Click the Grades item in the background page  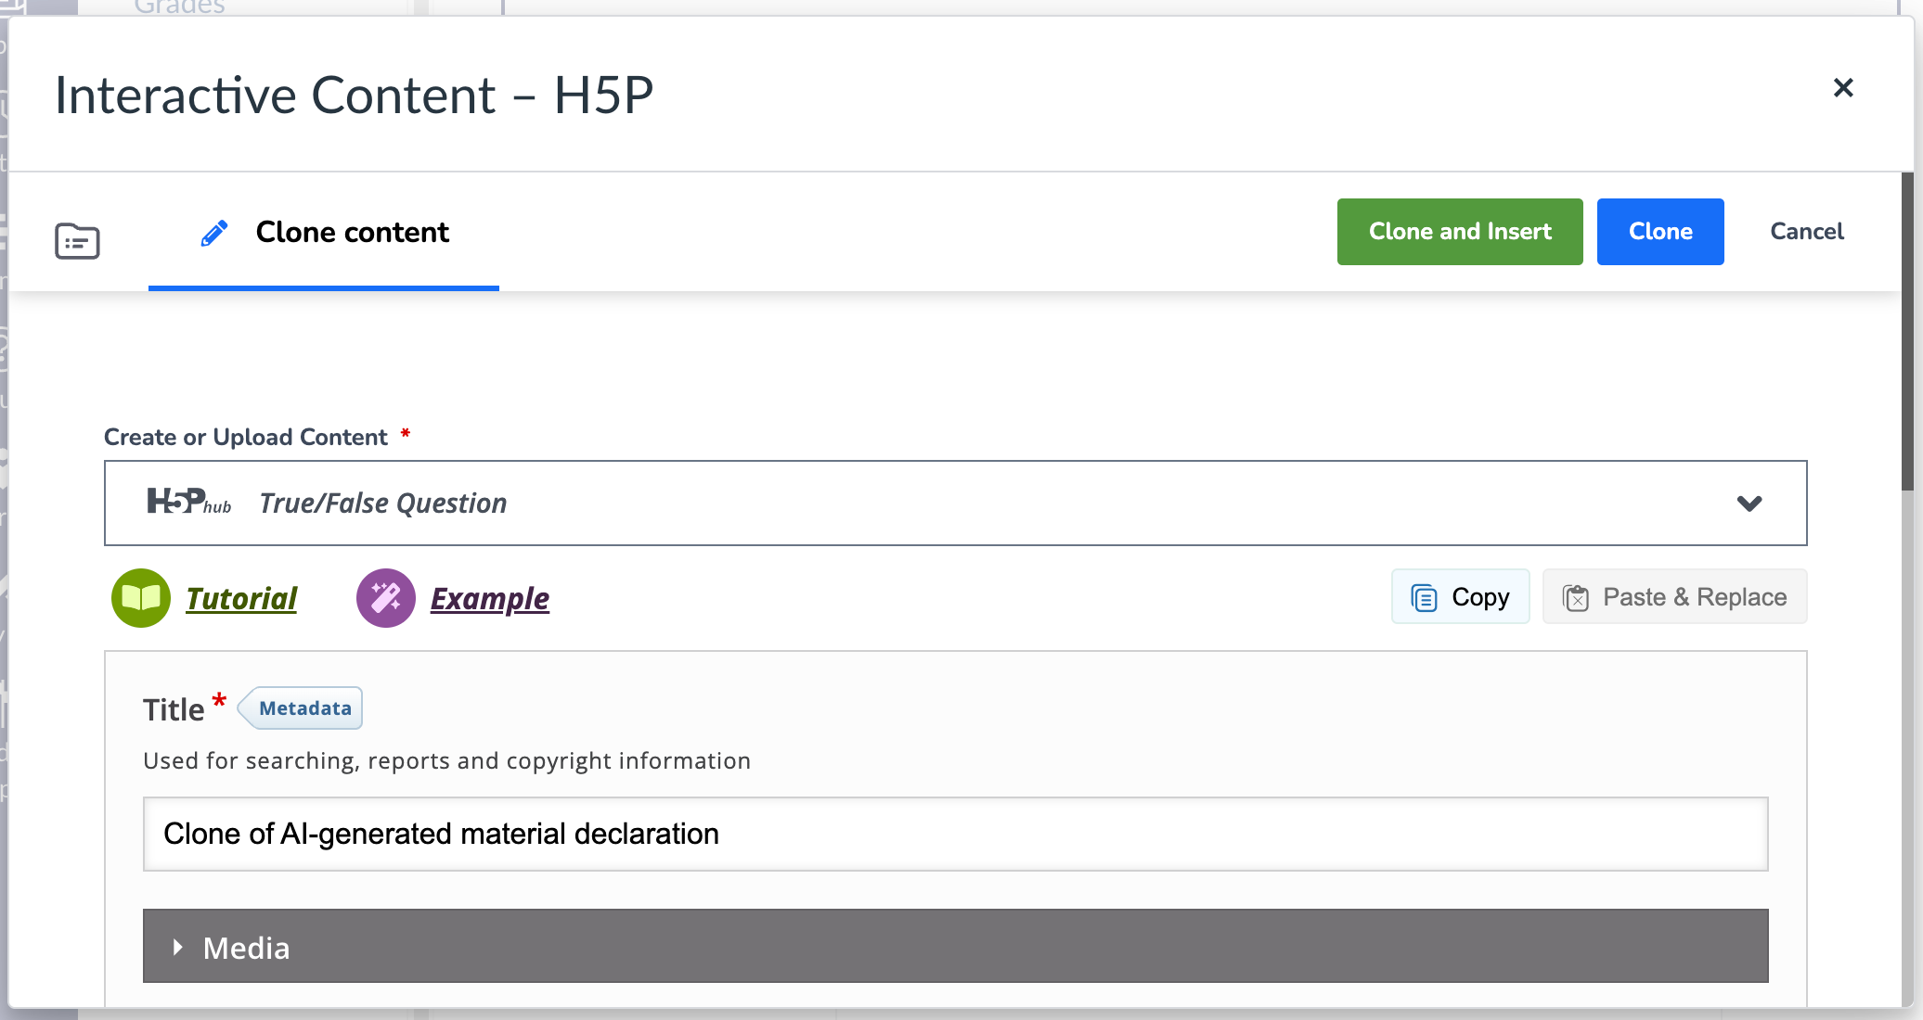(x=180, y=7)
